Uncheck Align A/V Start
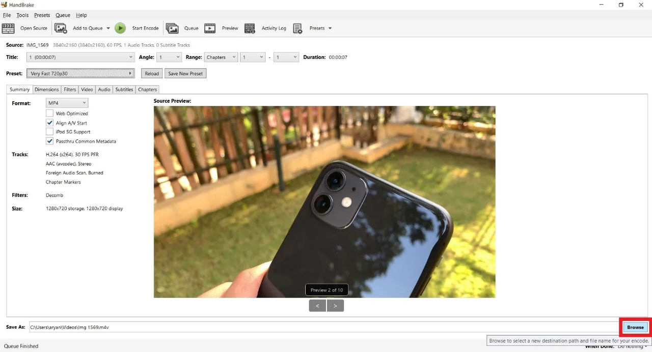This screenshot has width=652, height=352. tap(49, 123)
